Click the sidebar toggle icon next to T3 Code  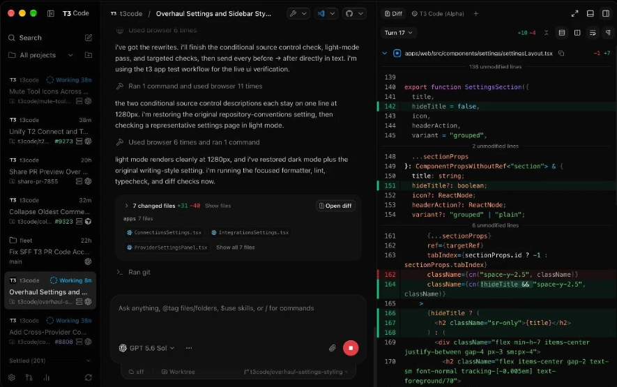click(51, 13)
